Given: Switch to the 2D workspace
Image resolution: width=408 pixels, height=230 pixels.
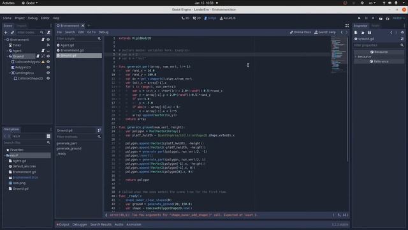Looking at the screenshot, I should tap(186, 19).
